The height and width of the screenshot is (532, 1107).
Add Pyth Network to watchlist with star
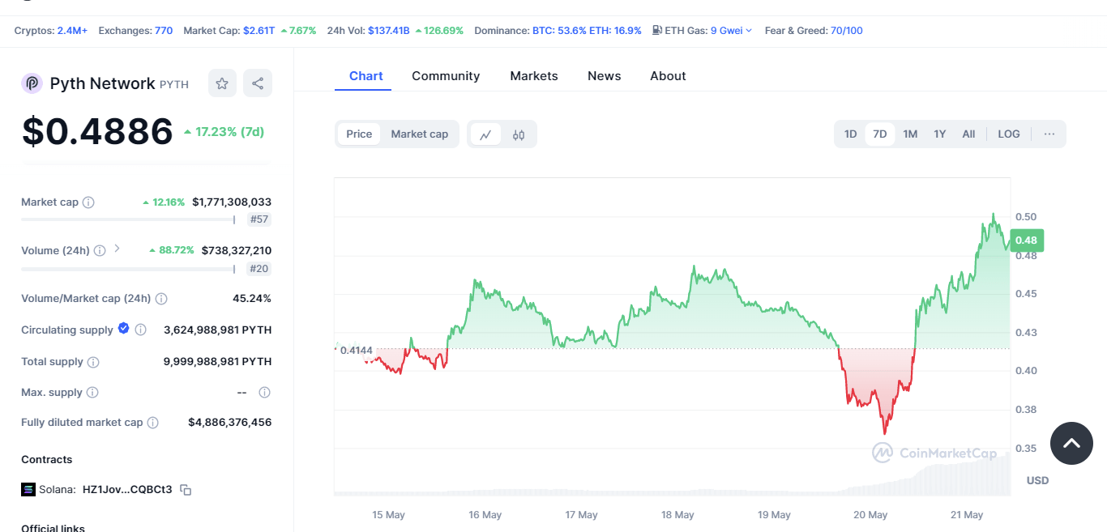click(222, 83)
